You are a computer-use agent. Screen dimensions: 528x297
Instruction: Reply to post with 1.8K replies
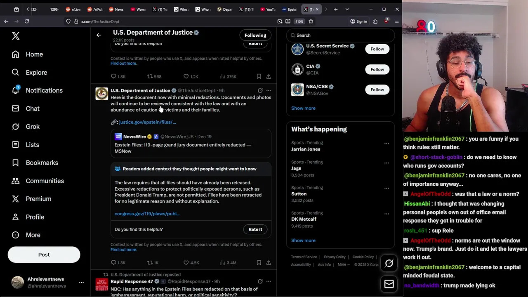point(118,76)
